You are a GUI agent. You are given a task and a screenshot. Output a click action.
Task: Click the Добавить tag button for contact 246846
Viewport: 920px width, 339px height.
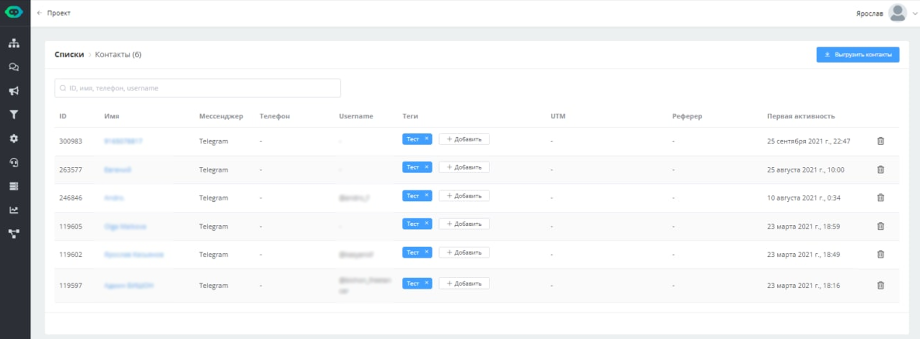tap(464, 196)
